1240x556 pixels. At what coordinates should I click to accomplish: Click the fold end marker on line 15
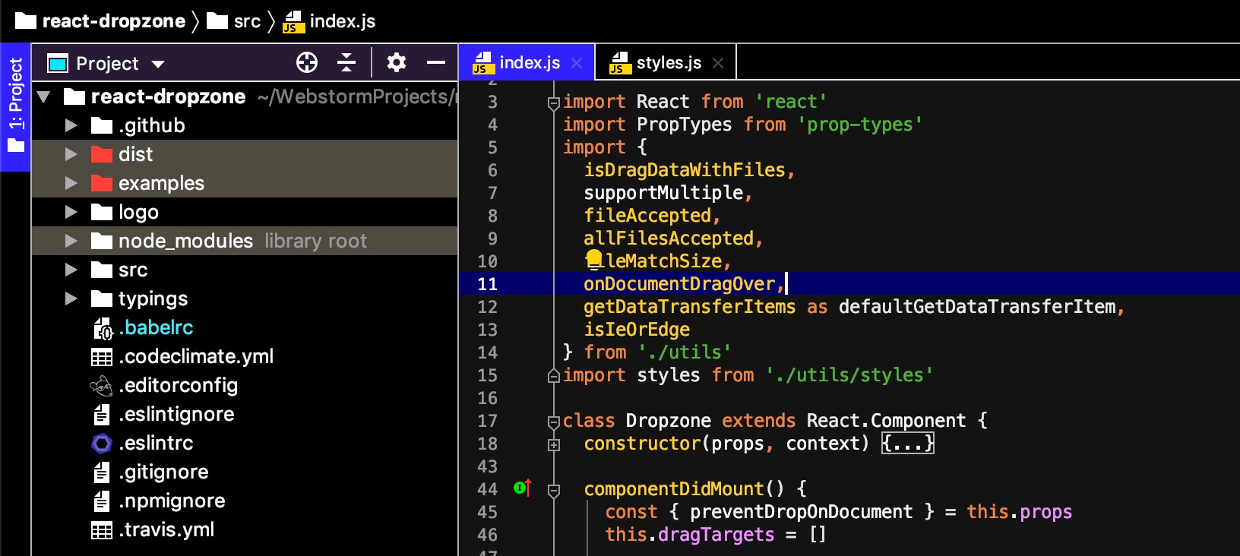(x=554, y=375)
